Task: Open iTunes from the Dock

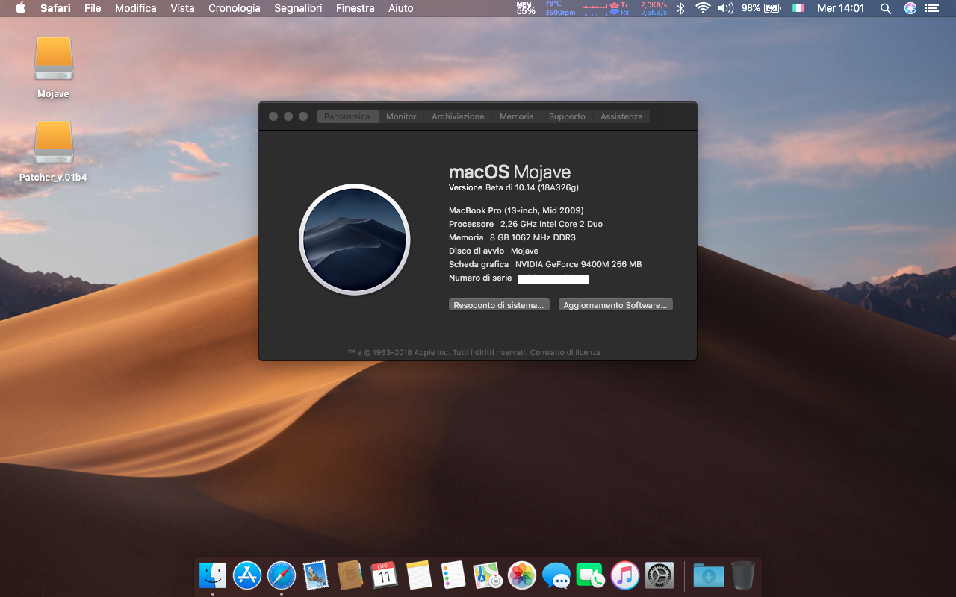Action: pos(625,575)
